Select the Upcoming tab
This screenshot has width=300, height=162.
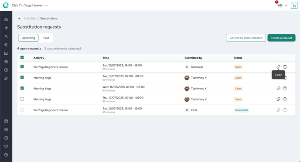(x=28, y=38)
